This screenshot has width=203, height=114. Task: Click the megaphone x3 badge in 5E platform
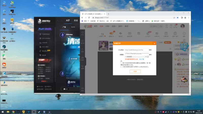[65, 89]
